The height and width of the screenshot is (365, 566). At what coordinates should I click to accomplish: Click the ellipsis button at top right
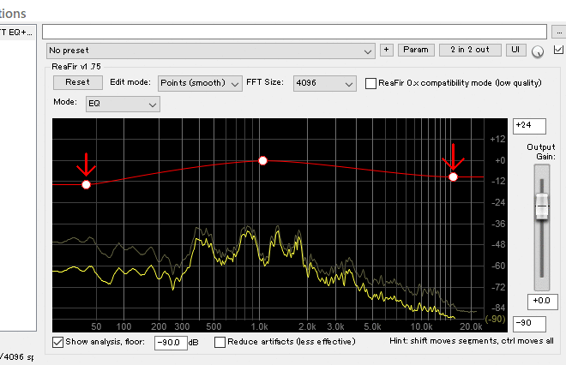[x=557, y=32]
